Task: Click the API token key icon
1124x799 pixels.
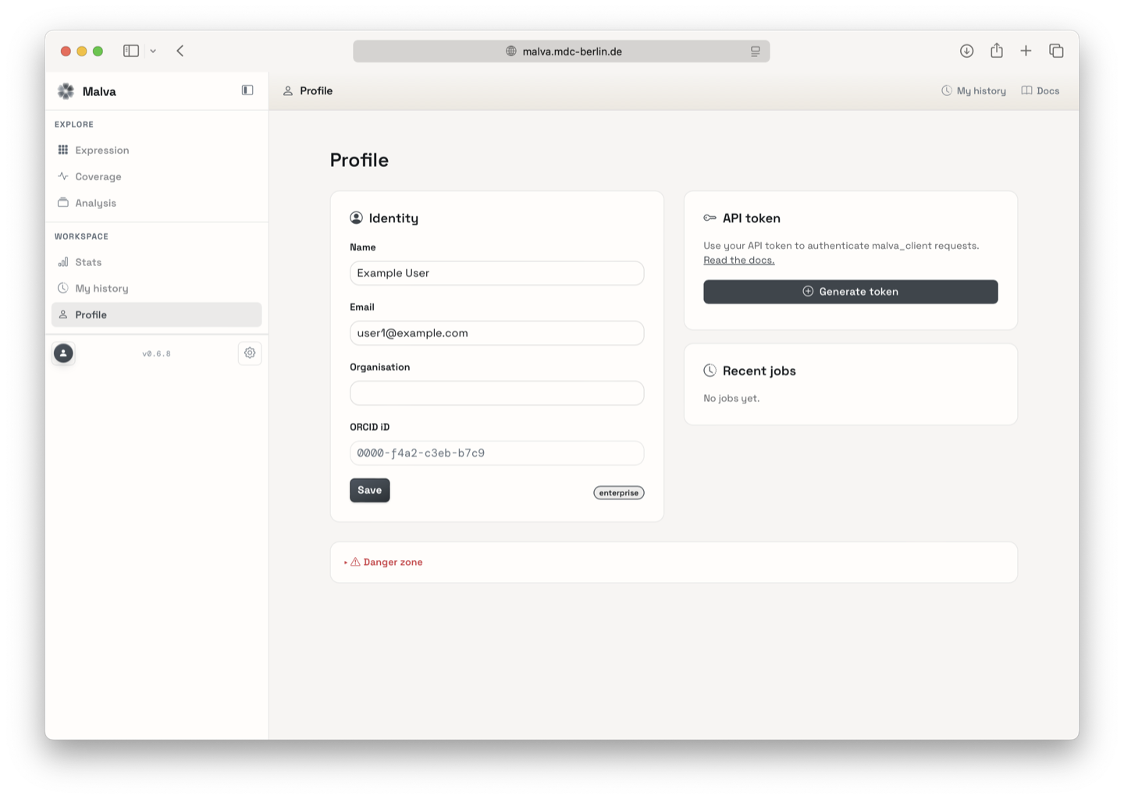Action: click(x=710, y=218)
